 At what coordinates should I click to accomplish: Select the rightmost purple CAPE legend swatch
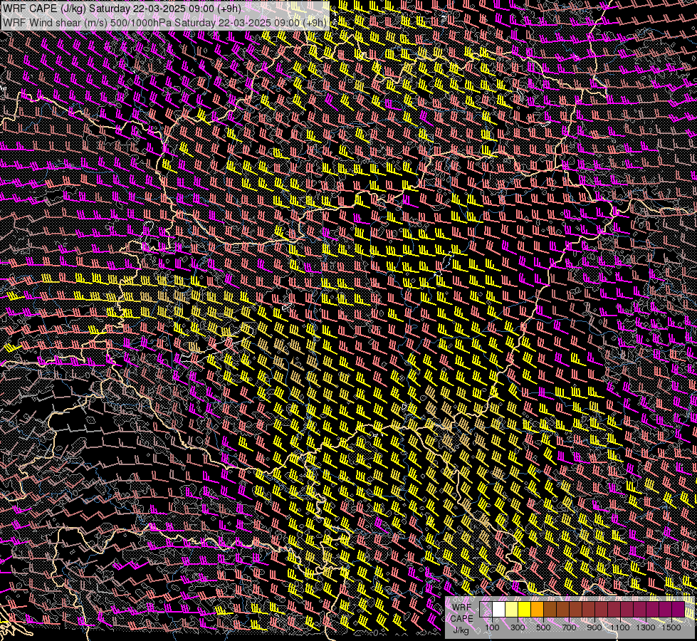pos(678,609)
